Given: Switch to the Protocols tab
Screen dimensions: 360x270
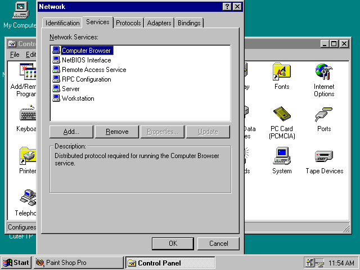Looking at the screenshot, I should (x=128, y=23).
